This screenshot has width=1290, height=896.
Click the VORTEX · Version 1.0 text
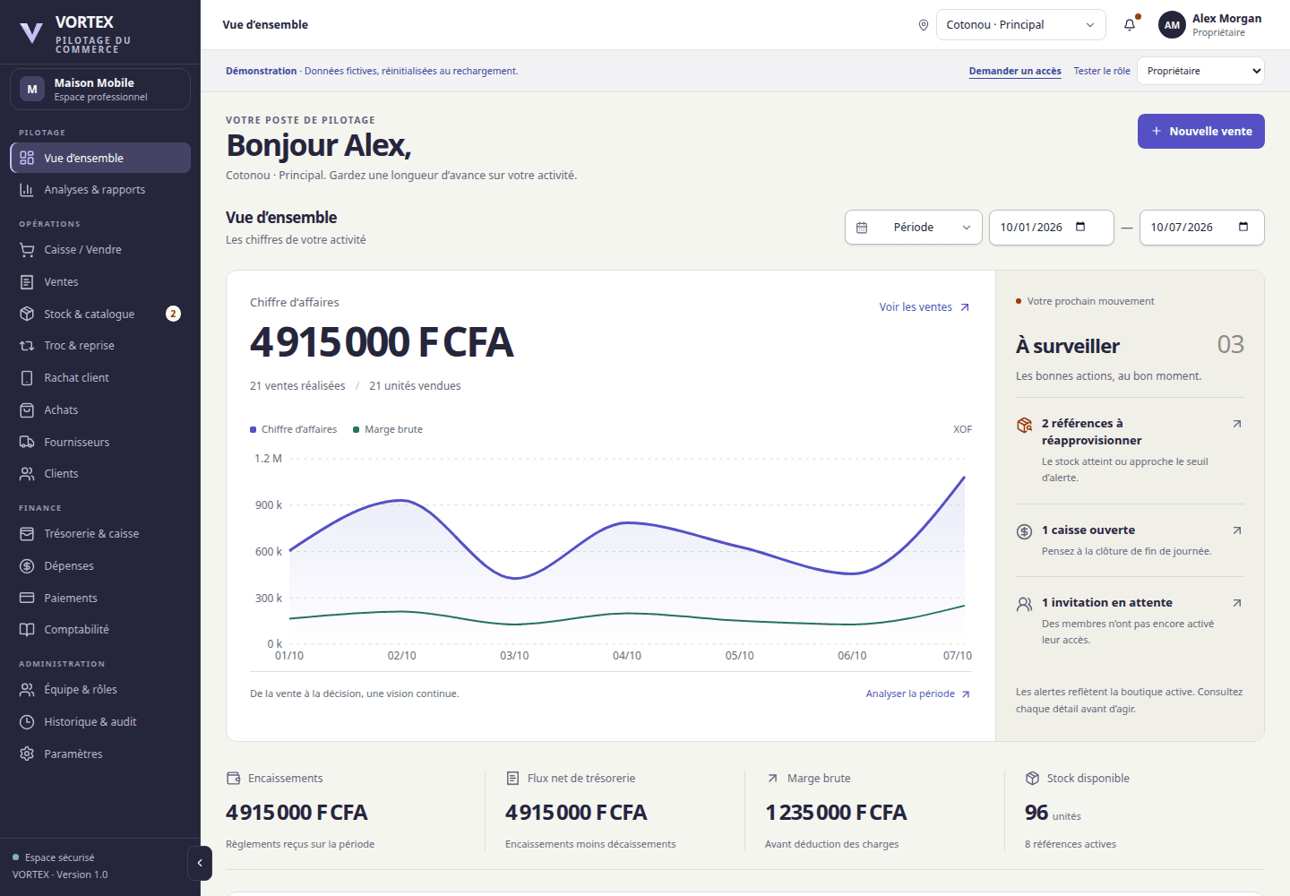click(x=60, y=875)
